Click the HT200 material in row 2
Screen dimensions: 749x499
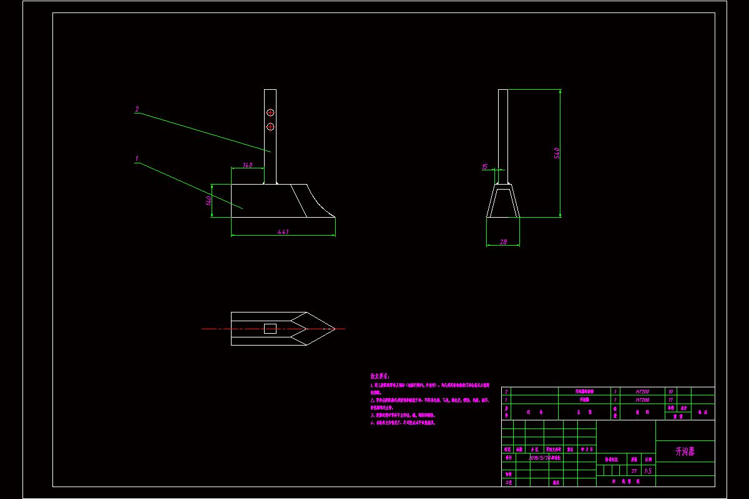tap(642, 392)
